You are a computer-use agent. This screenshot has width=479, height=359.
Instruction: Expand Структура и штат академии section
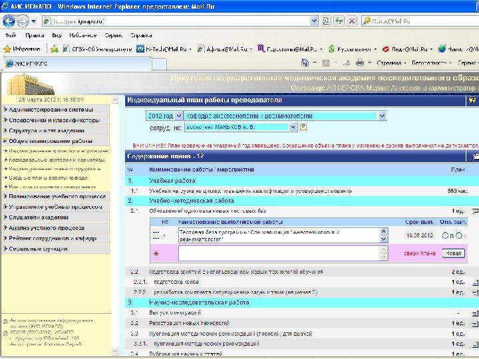(x=56, y=131)
